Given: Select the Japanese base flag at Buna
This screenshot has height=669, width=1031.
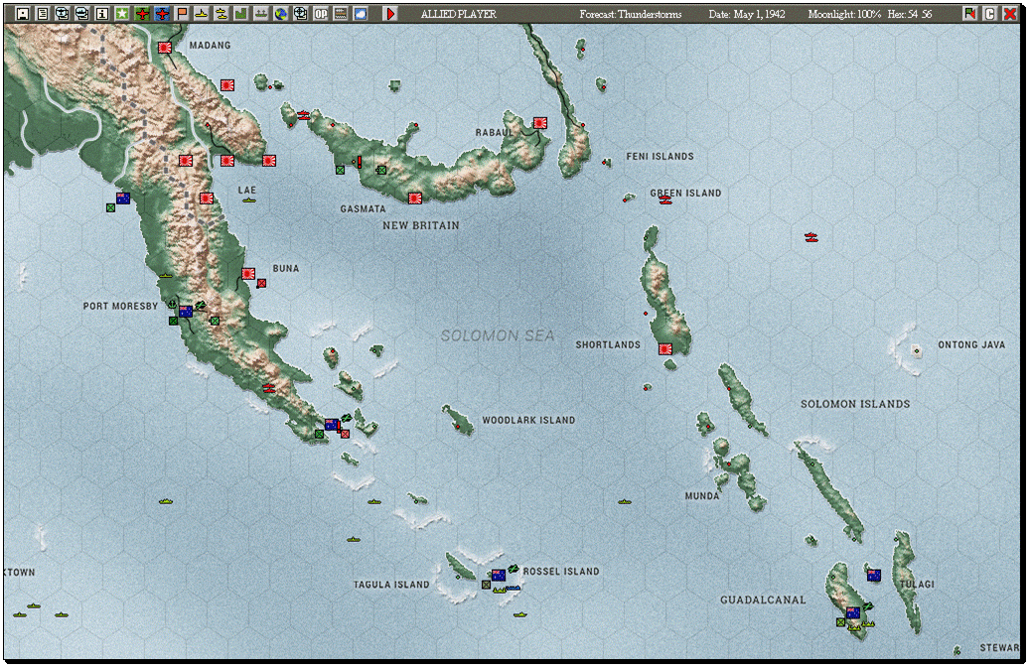Looking at the screenshot, I should click(x=248, y=273).
